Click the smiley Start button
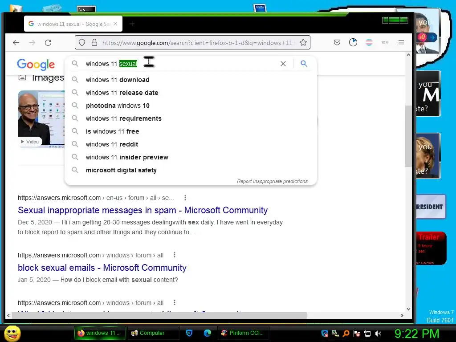456x342 pixels. tap(12, 333)
